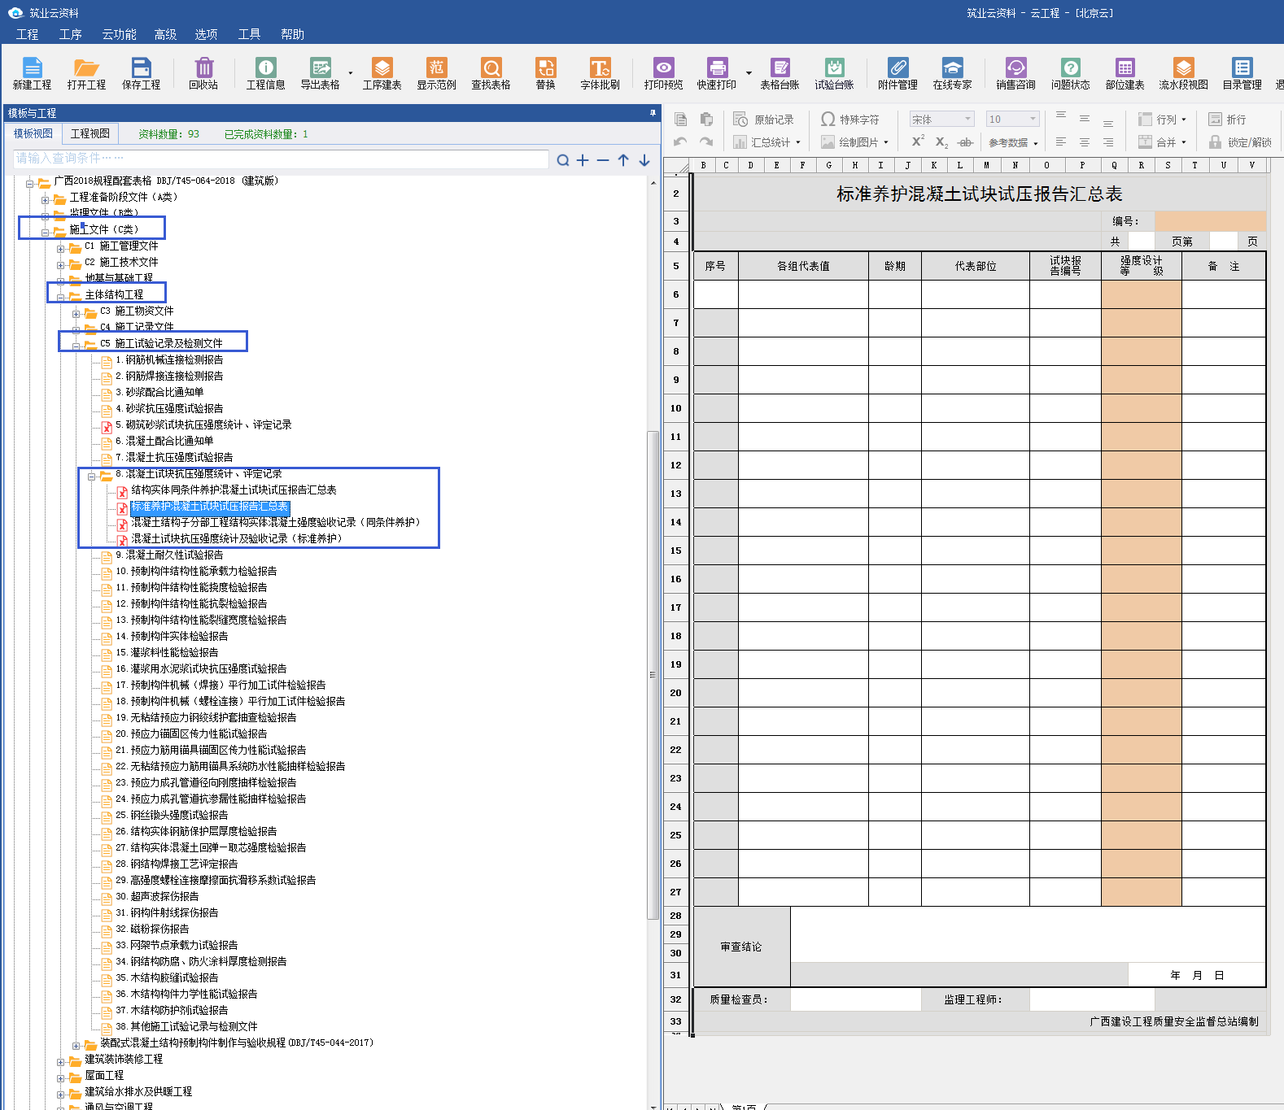Open the 工序 menu
The height and width of the screenshot is (1110, 1284).
point(70,34)
